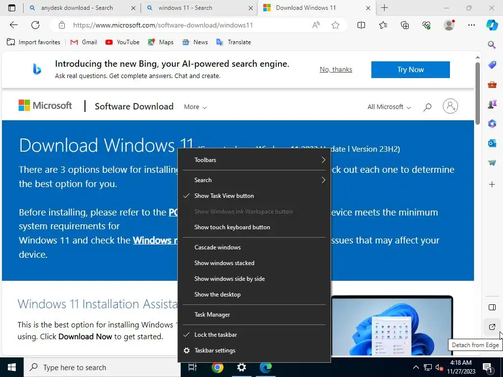This screenshot has height=377, width=503.
Task: Open the News favorite
Action: click(195, 42)
